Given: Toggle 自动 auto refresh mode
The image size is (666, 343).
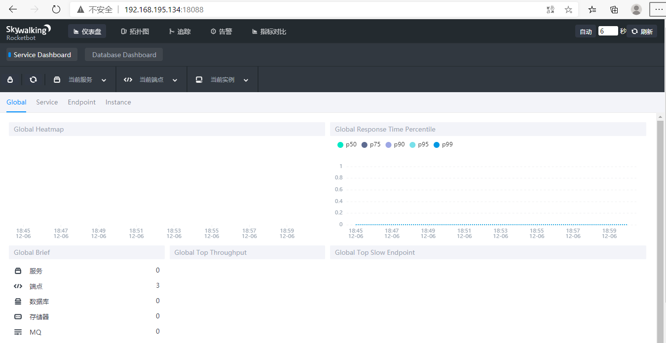Looking at the screenshot, I should point(586,31).
